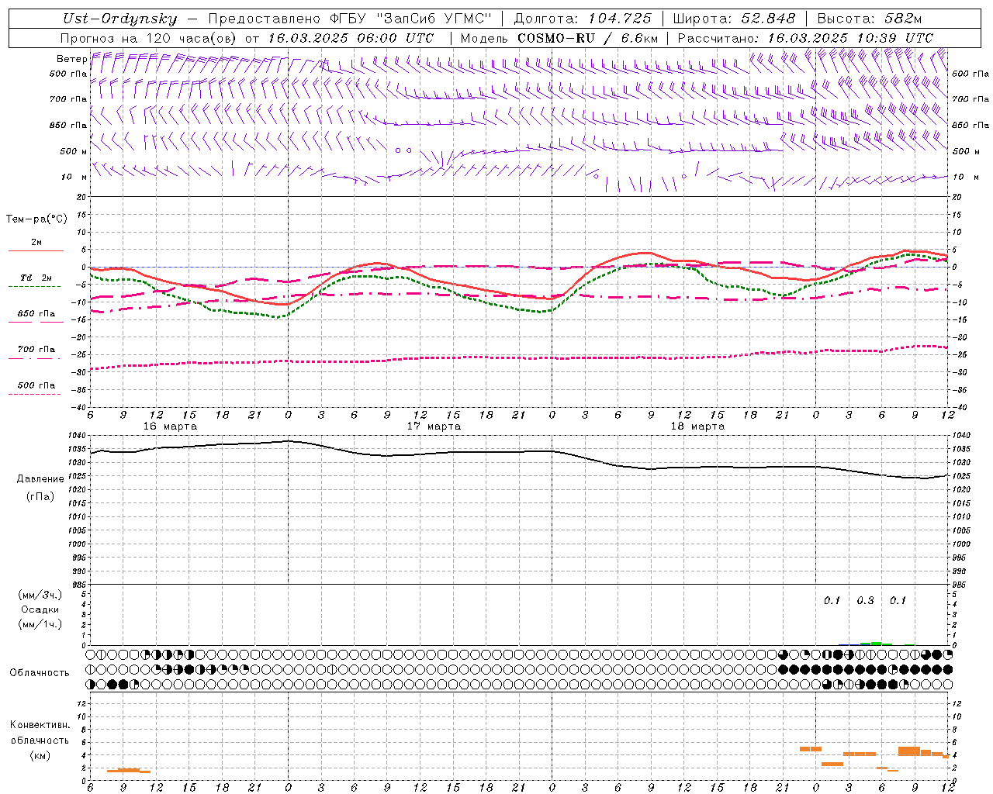Click the Ветер wind panel label
The height and width of the screenshot is (794, 993).
(71, 59)
